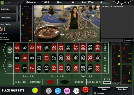134x95 pixels.
Task: Enable the Auto Rebet checkbox
Action: (95, 93)
